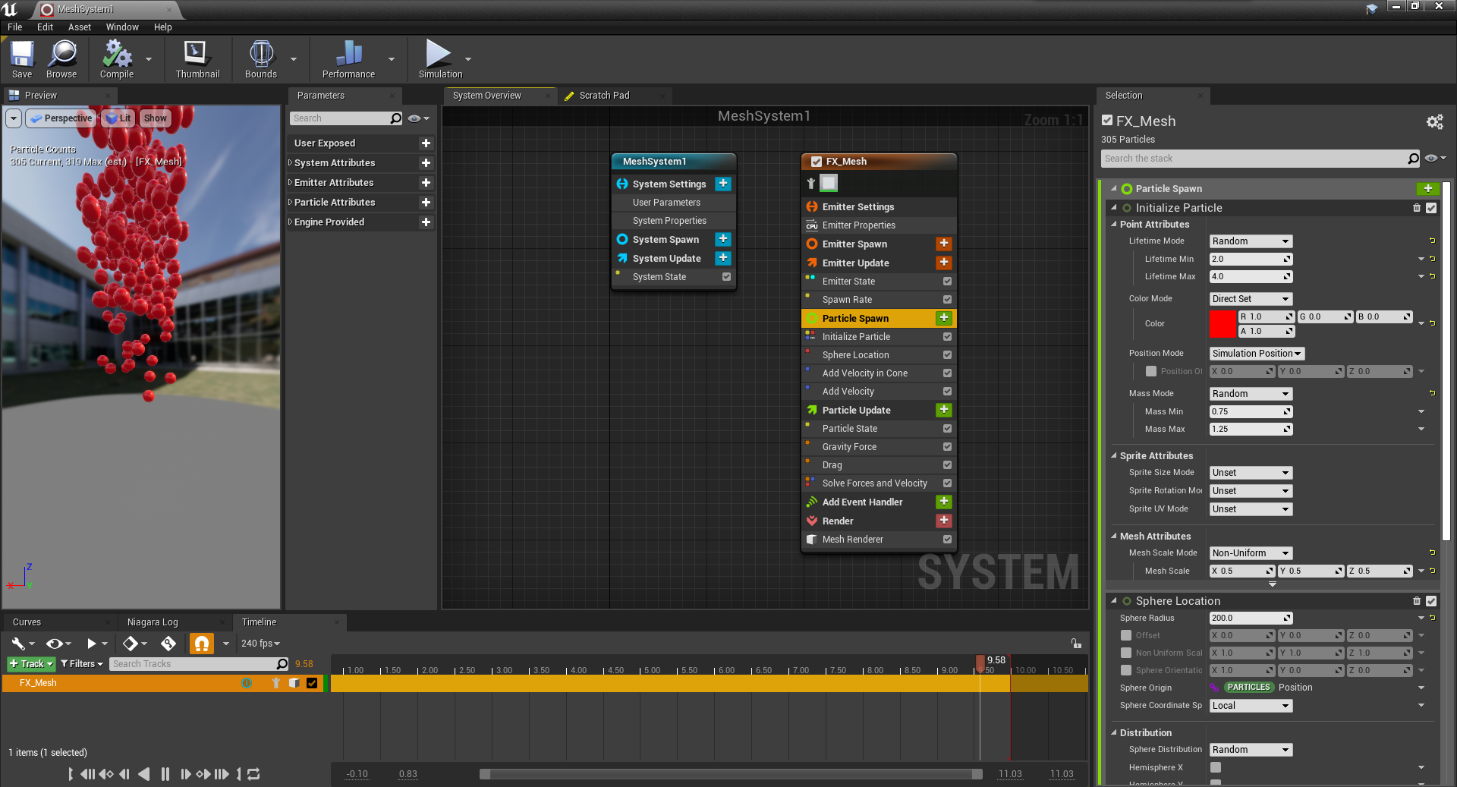
Task: Jump to timeline start
Action: [x=70, y=774]
